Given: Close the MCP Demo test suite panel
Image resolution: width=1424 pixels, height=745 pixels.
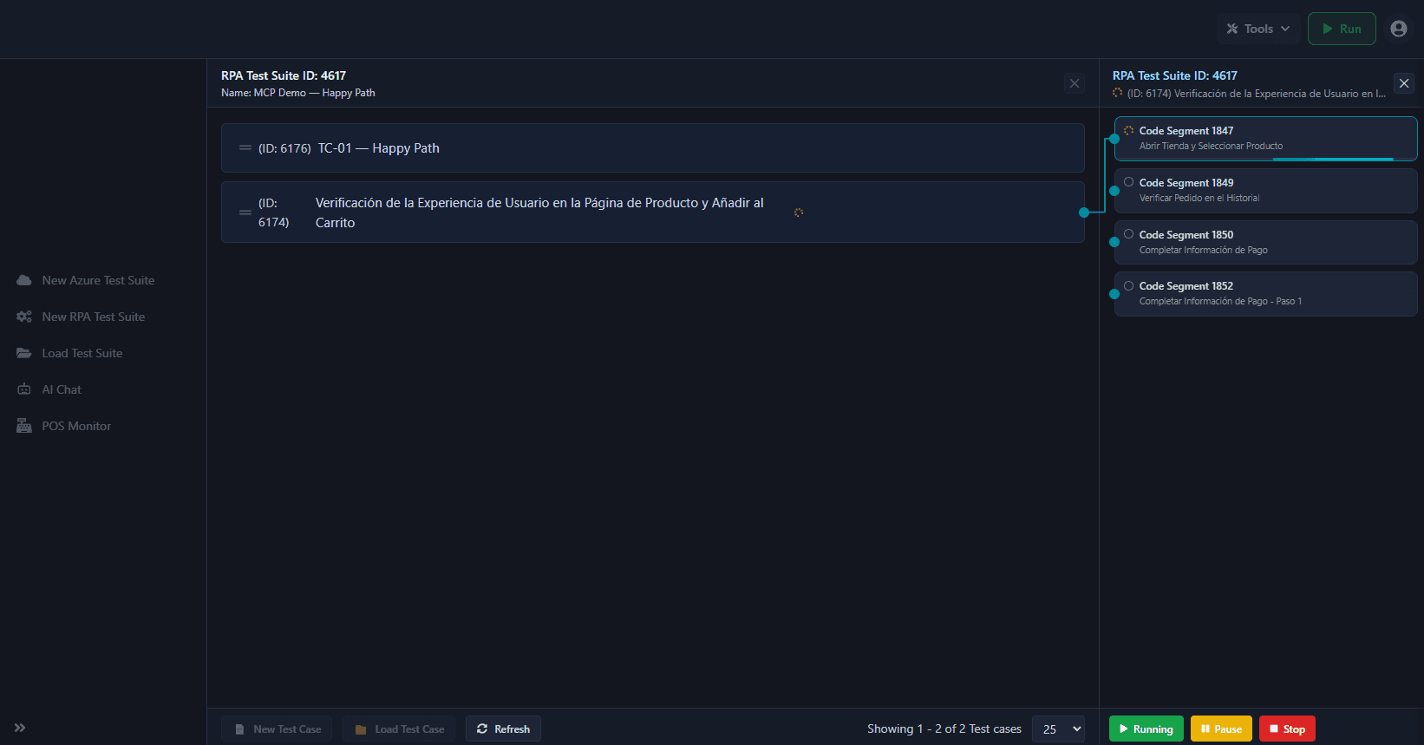Looking at the screenshot, I should click(1075, 83).
